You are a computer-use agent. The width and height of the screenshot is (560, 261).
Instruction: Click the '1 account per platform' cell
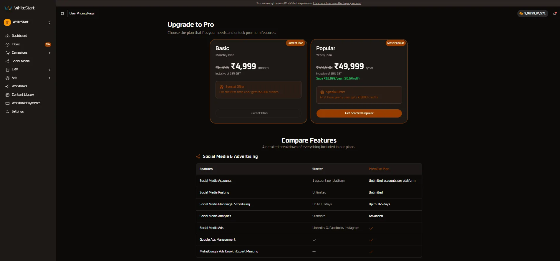329,181
